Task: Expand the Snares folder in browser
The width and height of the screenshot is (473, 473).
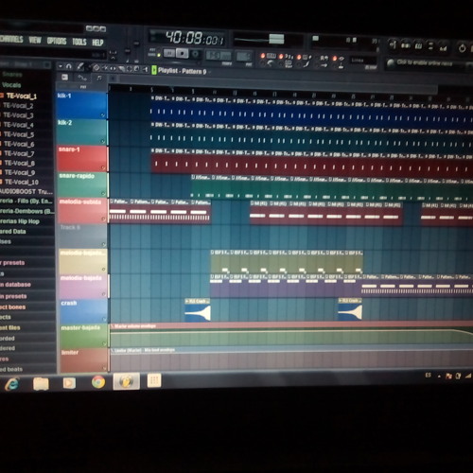Action: [12, 75]
